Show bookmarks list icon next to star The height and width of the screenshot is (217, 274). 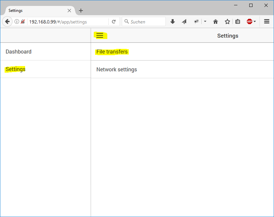click(x=238, y=22)
